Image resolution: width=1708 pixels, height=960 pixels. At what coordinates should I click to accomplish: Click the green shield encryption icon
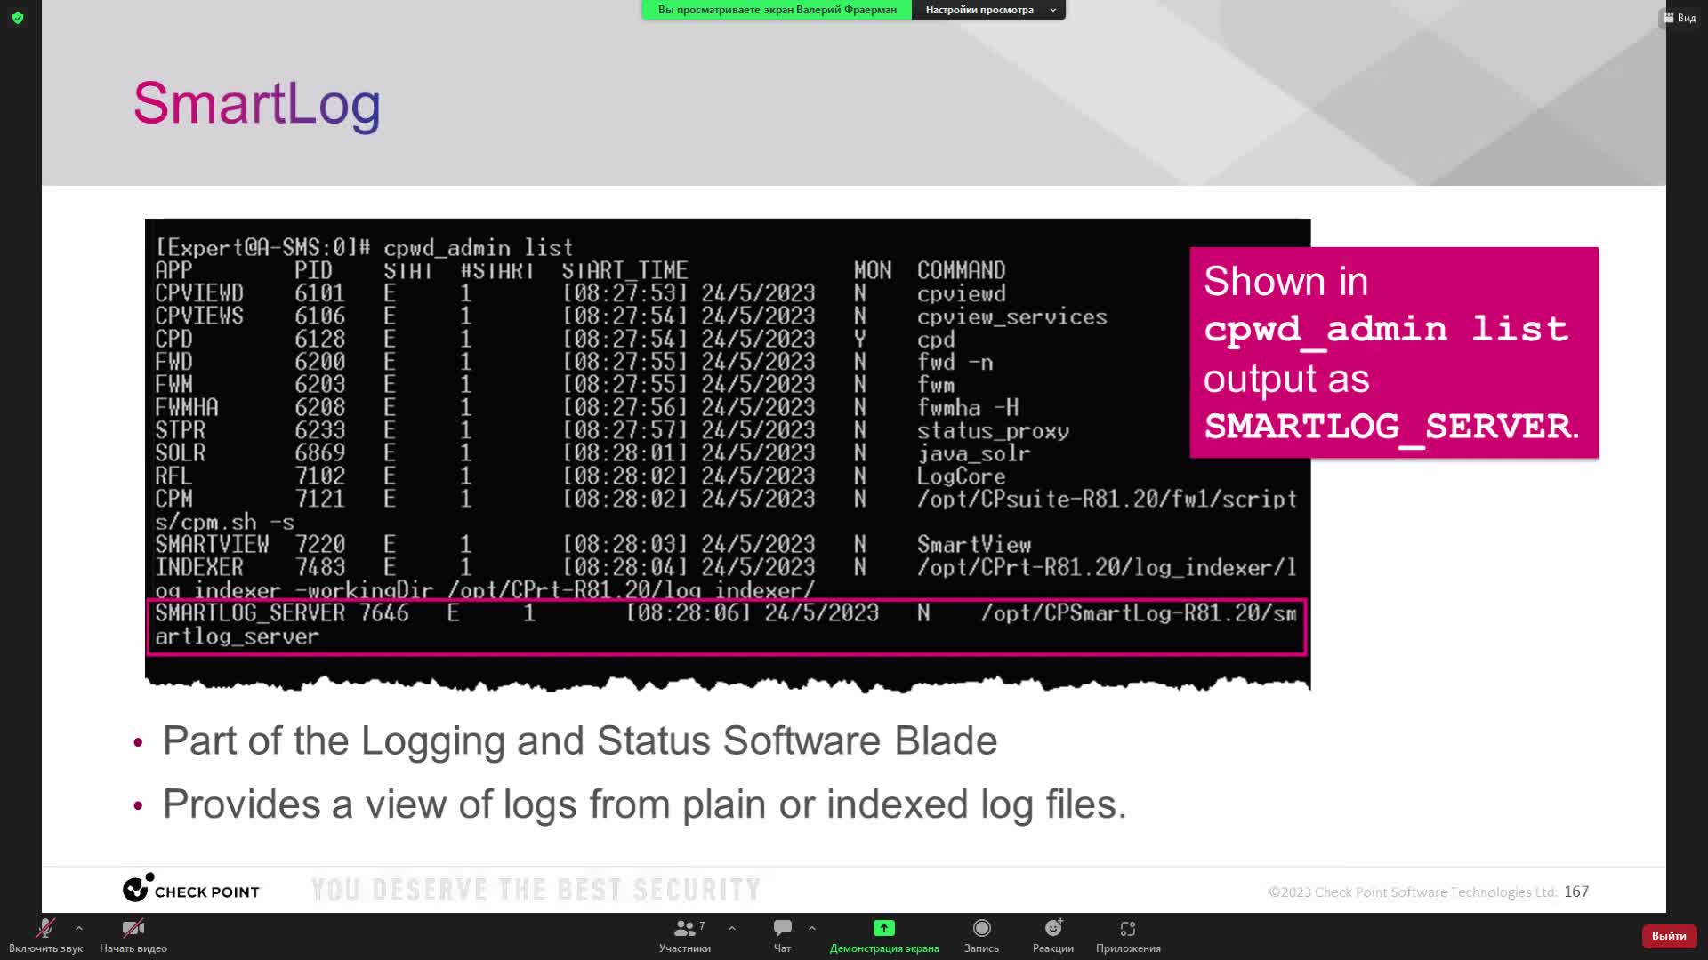click(x=18, y=18)
